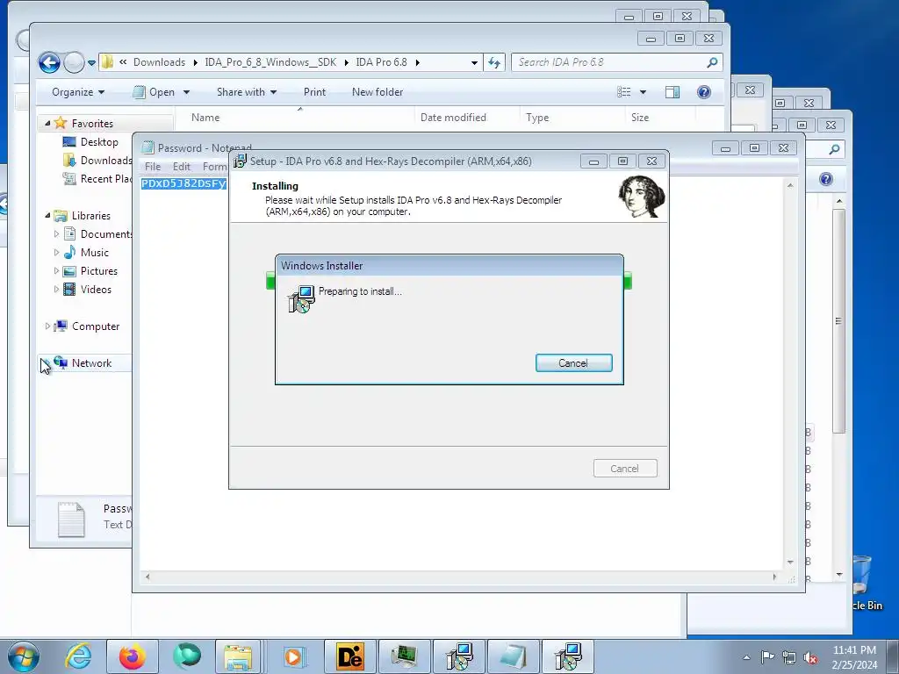Click the Notepad horizontal scrollbar track

tap(460, 577)
